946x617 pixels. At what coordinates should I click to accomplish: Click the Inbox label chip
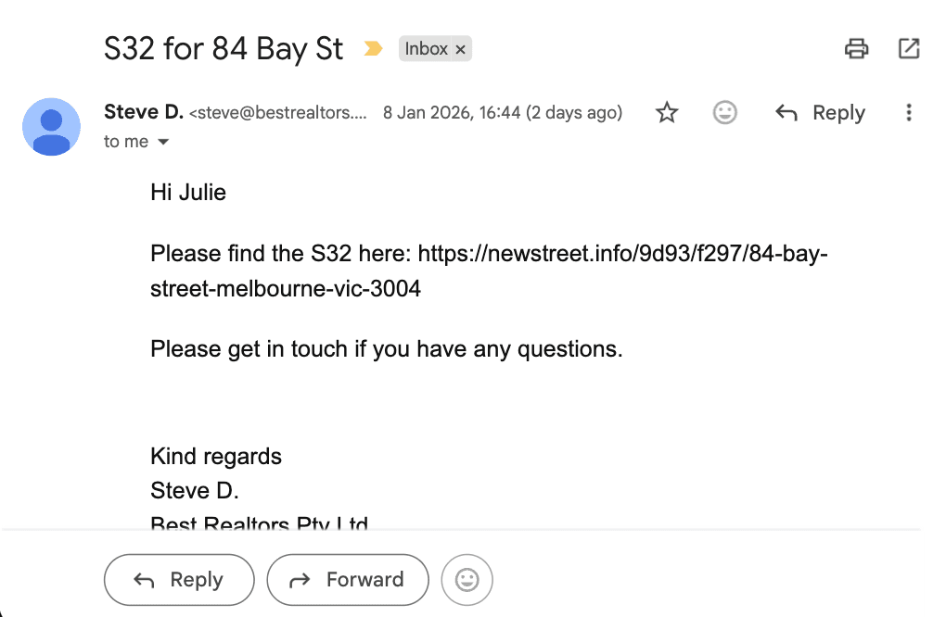[426, 49]
